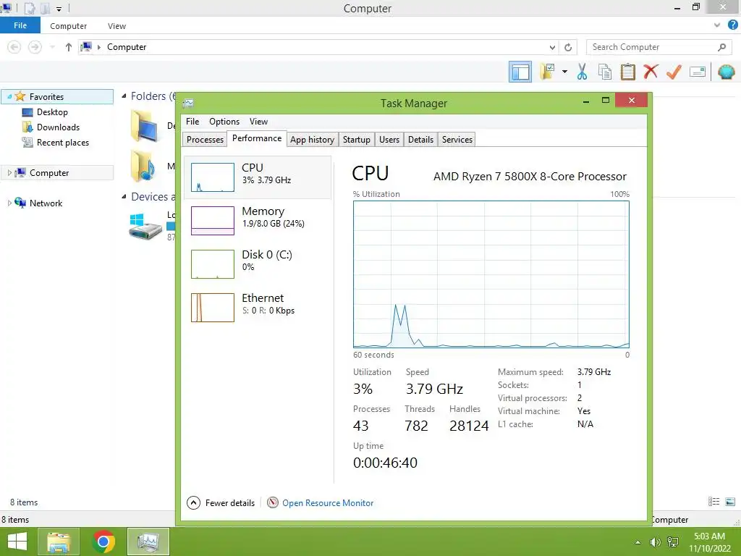Open Task Manager View menu
Image resolution: width=741 pixels, height=556 pixels.
coord(258,122)
